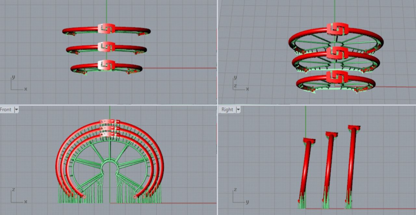The height and width of the screenshot is (215, 416).
Task: Click the Right viewport title label
Action: (x=227, y=110)
